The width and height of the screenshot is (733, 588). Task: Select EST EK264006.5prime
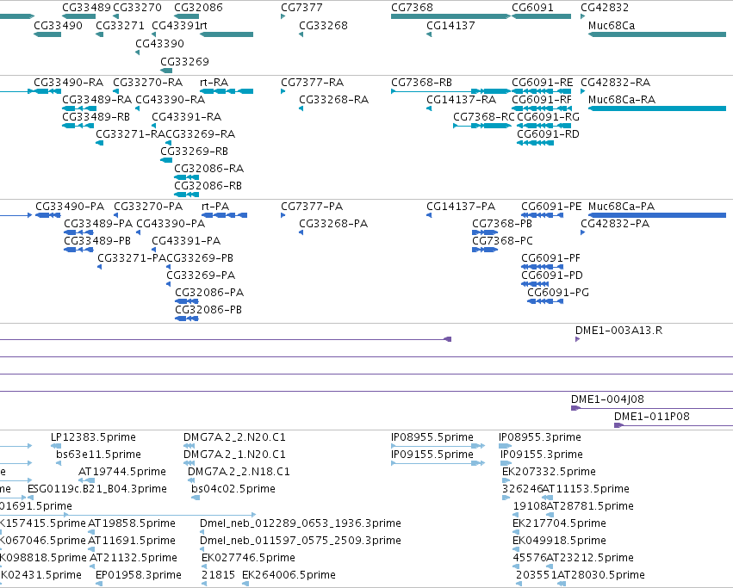tap(289, 575)
